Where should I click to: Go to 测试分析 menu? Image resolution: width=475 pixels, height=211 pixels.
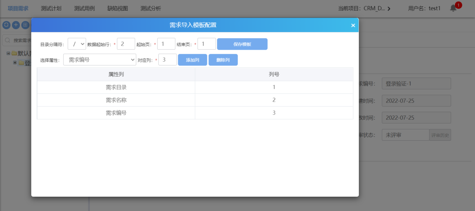[150, 8]
